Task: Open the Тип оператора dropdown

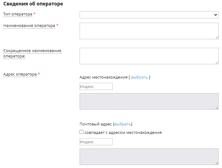Action: point(149,15)
